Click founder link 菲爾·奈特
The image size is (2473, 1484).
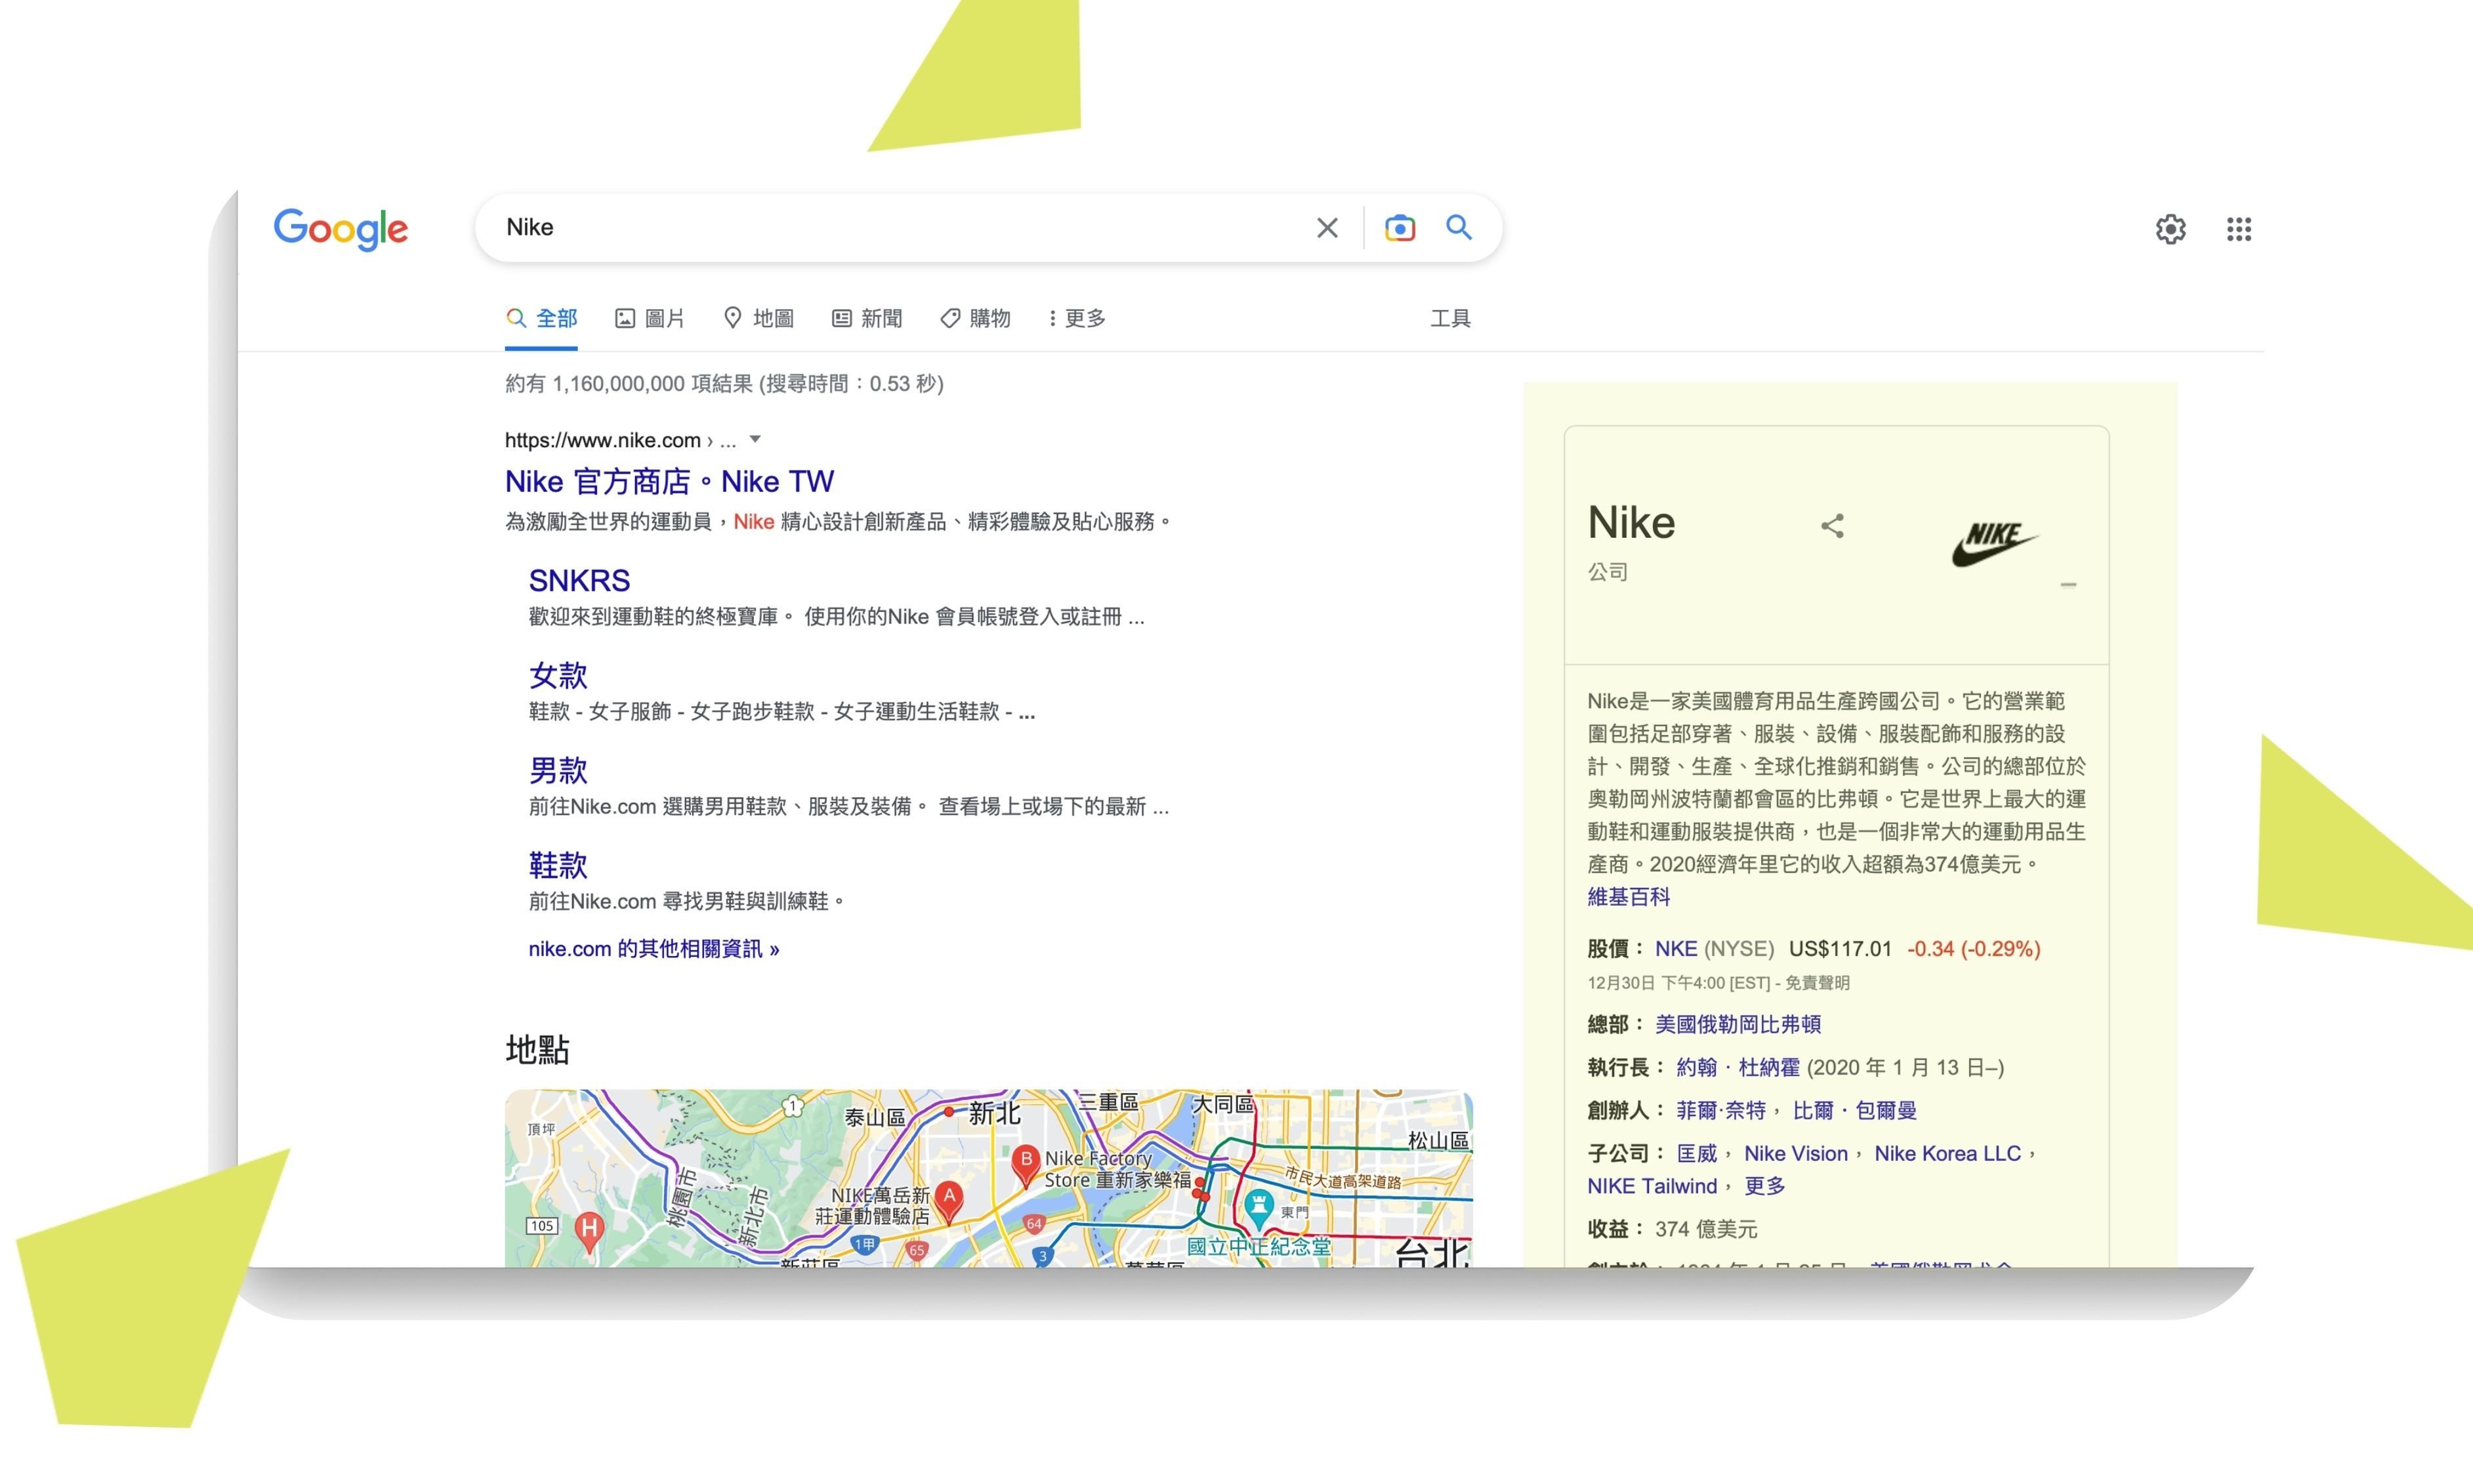pyautogui.click(x=1720, y=1110)
